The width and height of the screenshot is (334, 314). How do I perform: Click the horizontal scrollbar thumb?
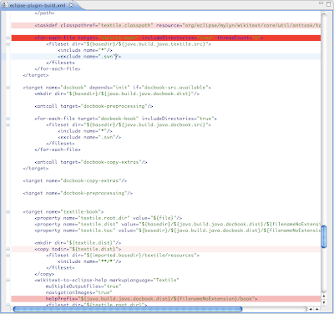[128, 309]
